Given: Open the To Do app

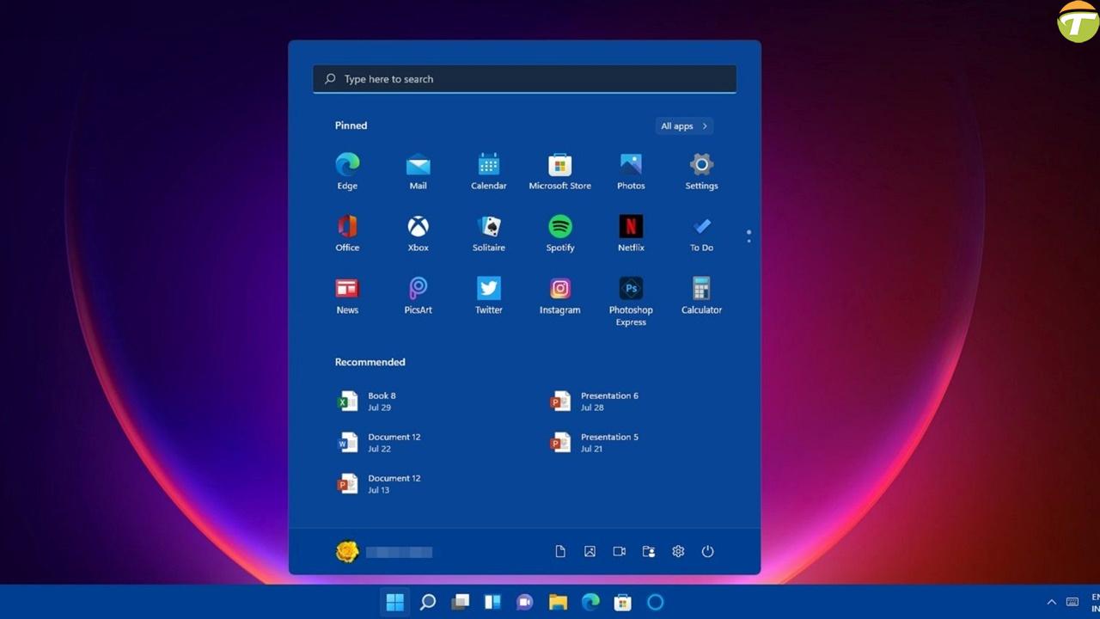Looking at the screenshot, I should (x=701, y=233).
